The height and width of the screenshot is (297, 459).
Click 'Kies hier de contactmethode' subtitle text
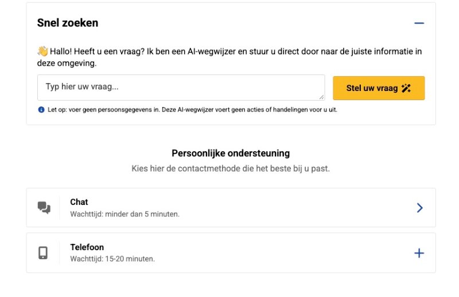231,168
